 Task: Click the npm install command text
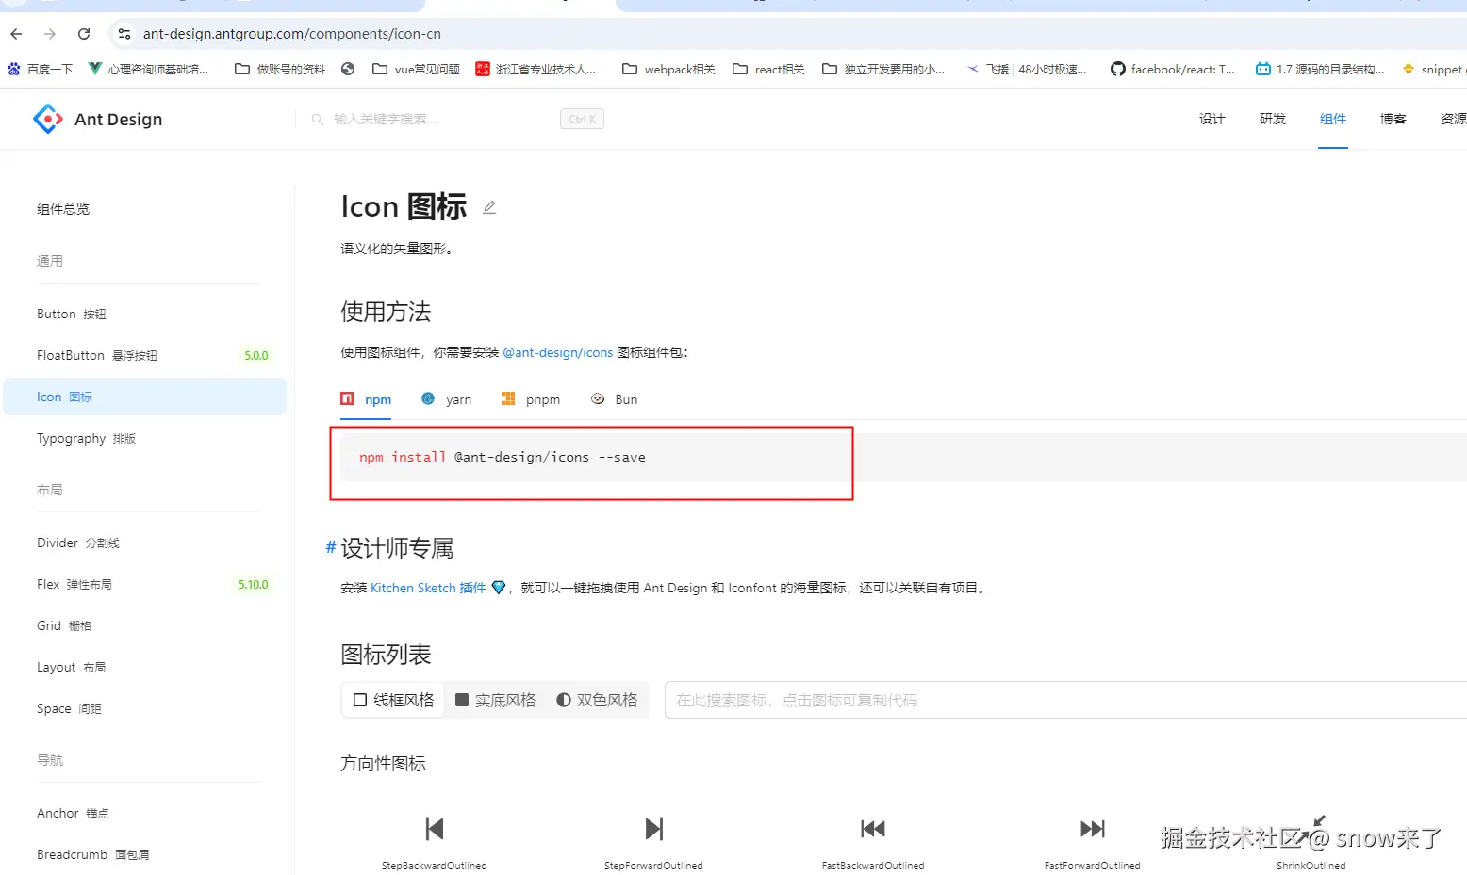[503, 457]
